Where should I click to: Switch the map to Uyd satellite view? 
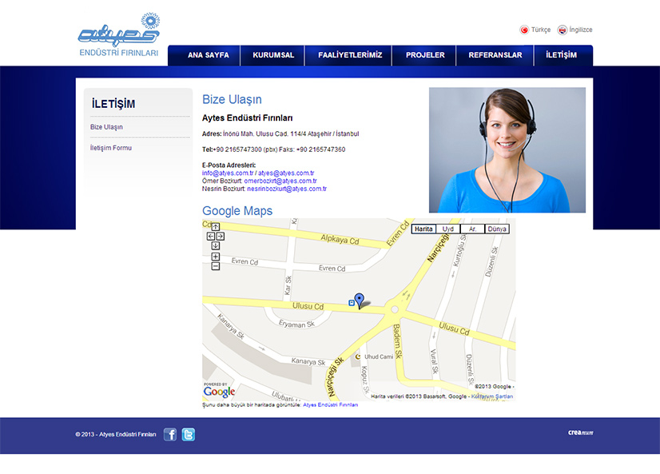448,229
